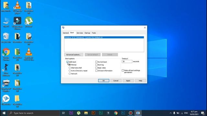This screenshot has width=207, height=116.
Task: Select Pivot Animator desktop shortcut
Action: point(6,70)
